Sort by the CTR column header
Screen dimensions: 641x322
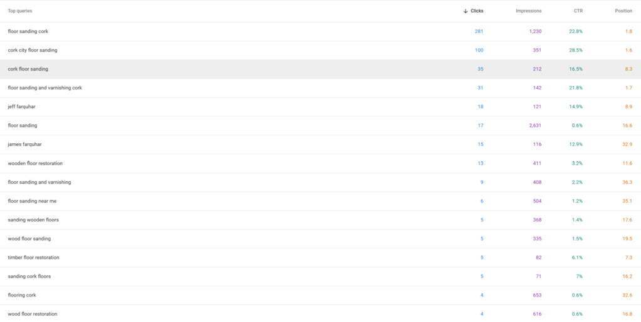pos(578,11)
